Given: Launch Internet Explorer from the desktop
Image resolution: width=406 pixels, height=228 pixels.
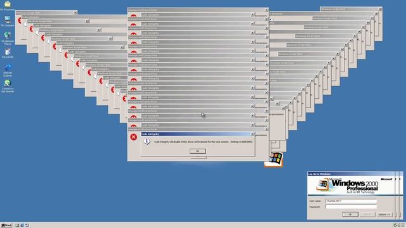Looking at the screenshot, I should (8, 70).
